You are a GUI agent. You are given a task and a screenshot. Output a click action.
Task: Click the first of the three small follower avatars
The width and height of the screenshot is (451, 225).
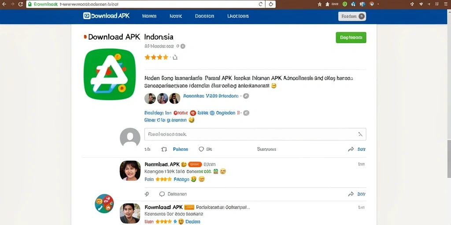[x=150, y=98]
